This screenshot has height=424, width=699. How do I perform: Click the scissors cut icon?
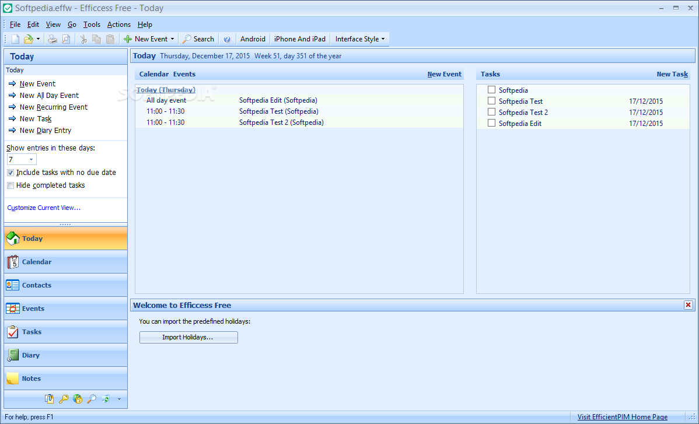[x=83, y=39]
